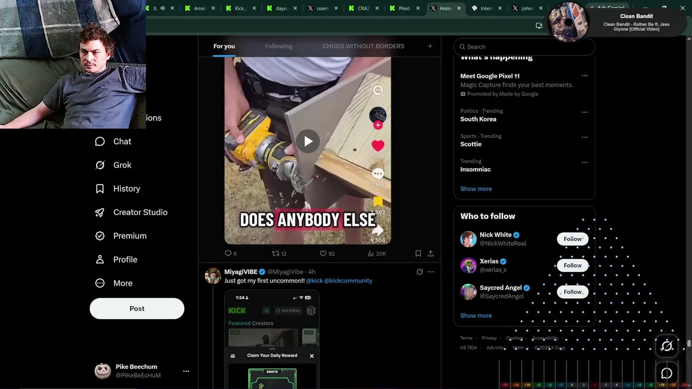The width and height of the screenshot is (692, 389).
Task: Reply to the drill video post
Action: coord(230,253)
